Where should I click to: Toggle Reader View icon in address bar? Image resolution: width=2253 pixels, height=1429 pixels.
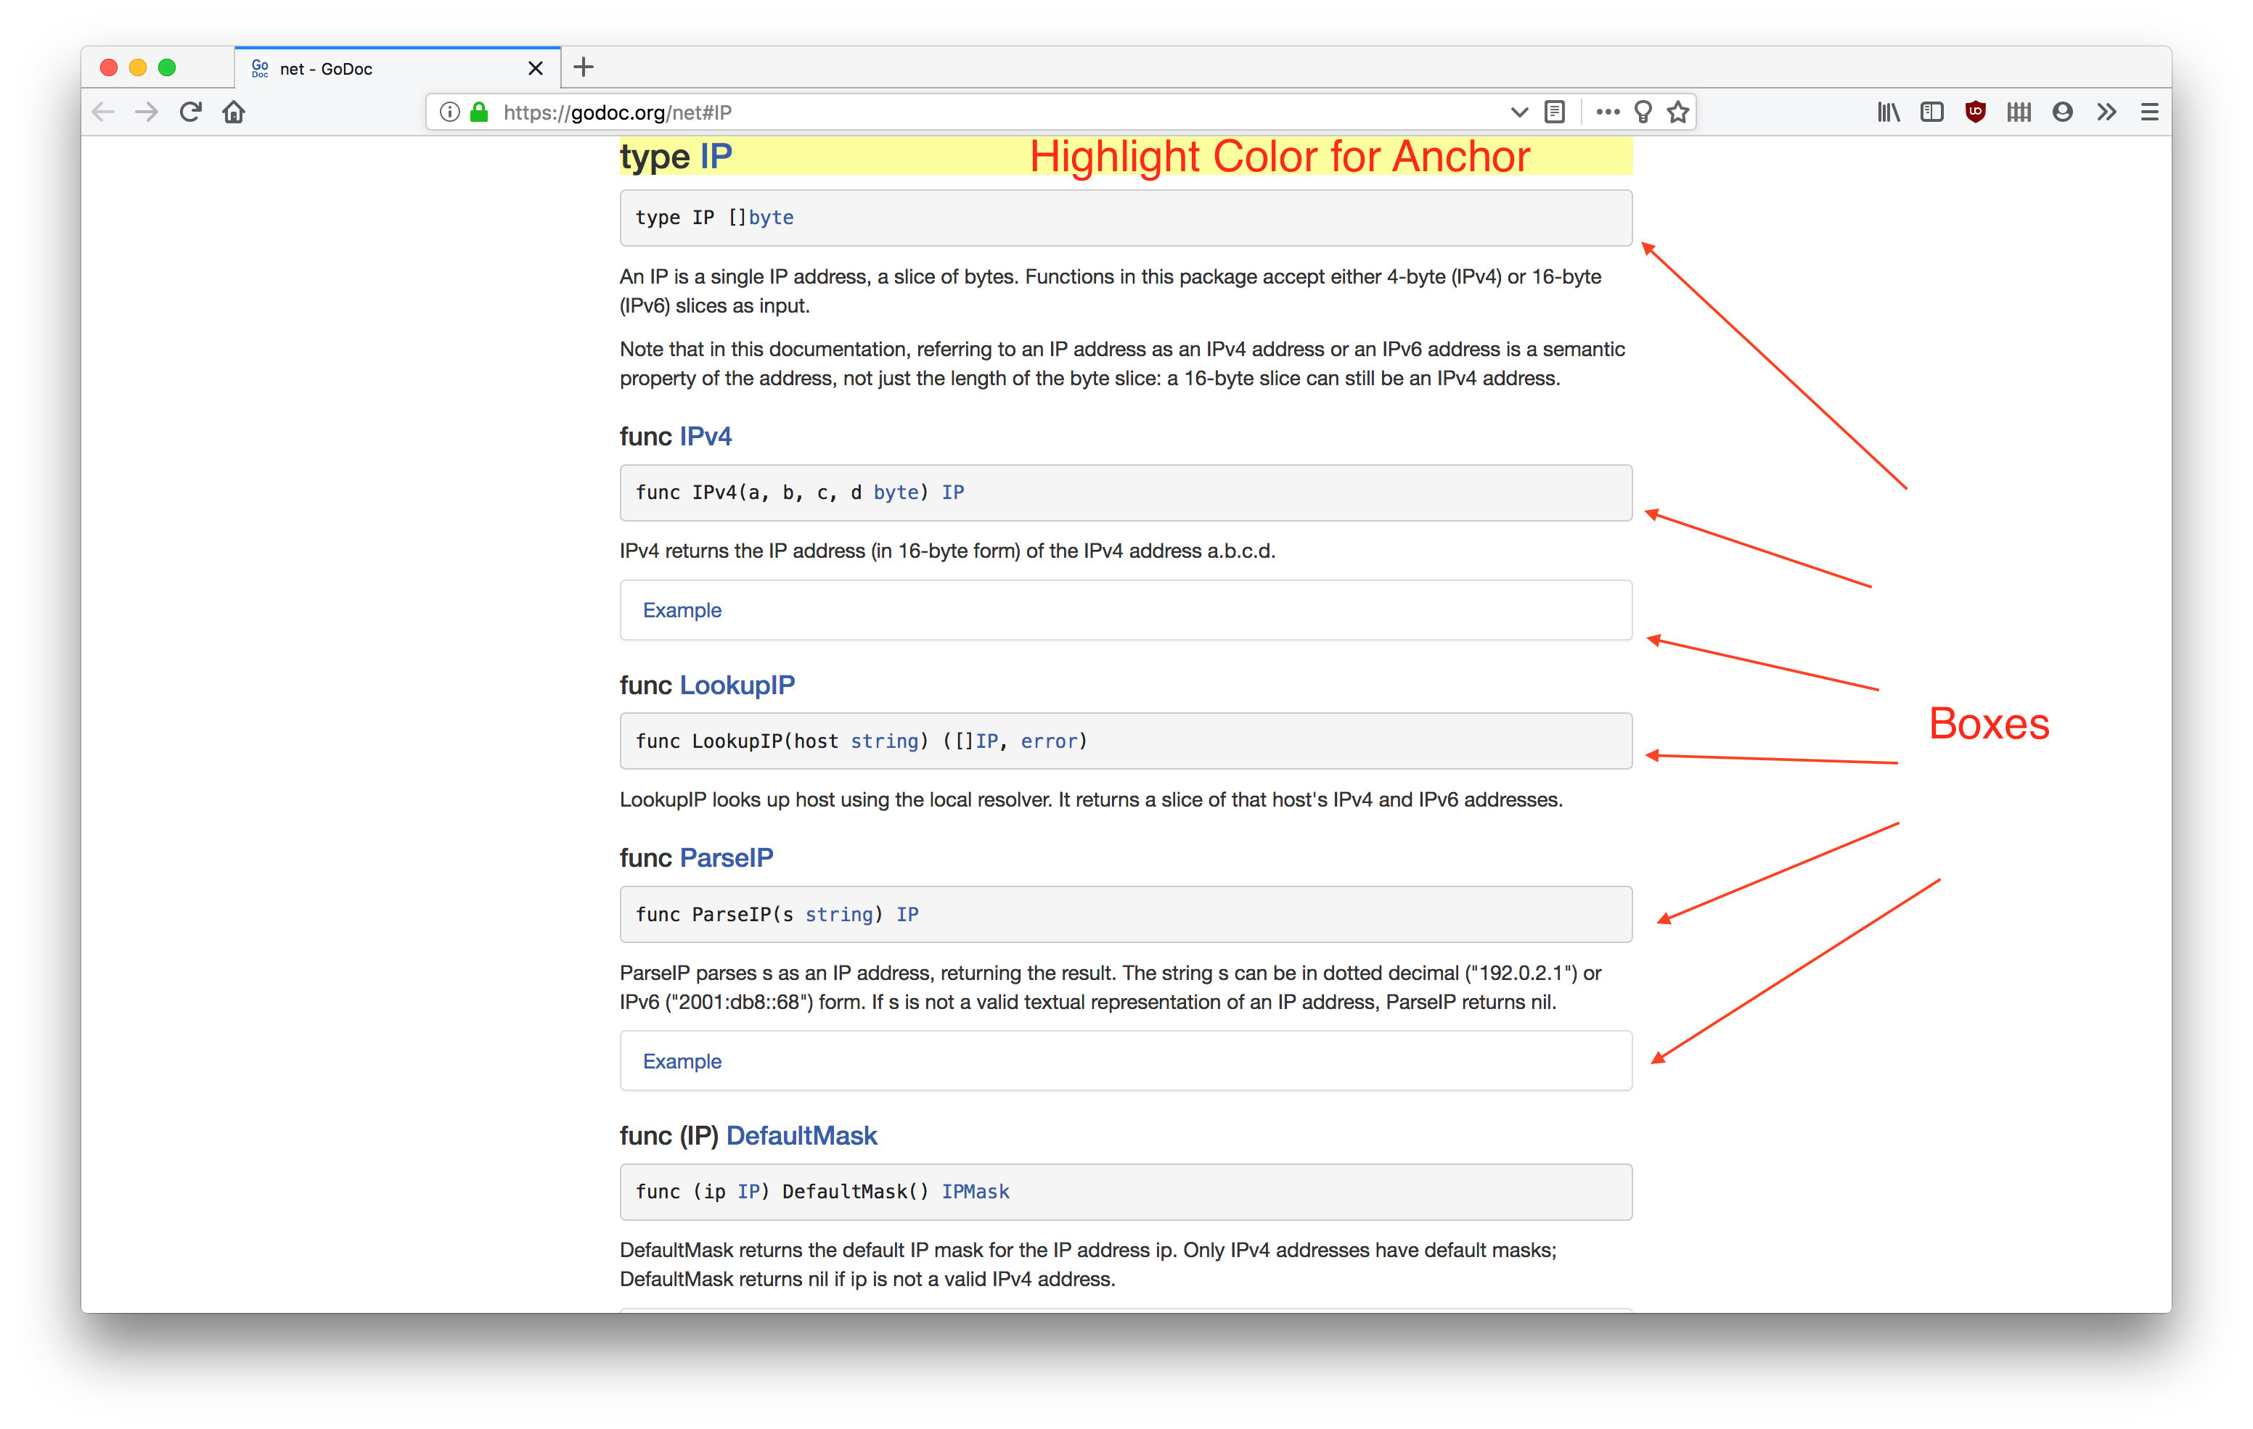tap(1555, 112)
